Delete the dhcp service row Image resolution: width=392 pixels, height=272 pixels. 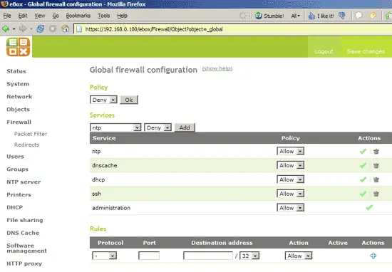[x=376, y=179]
